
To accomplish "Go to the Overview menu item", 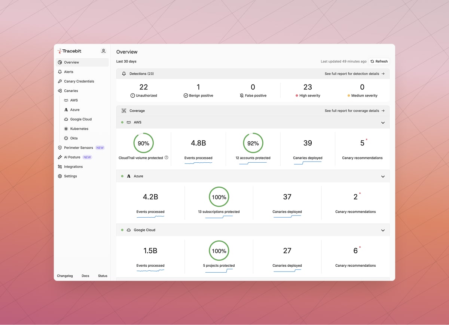I will pyautogui.click(x=82, y=62).
